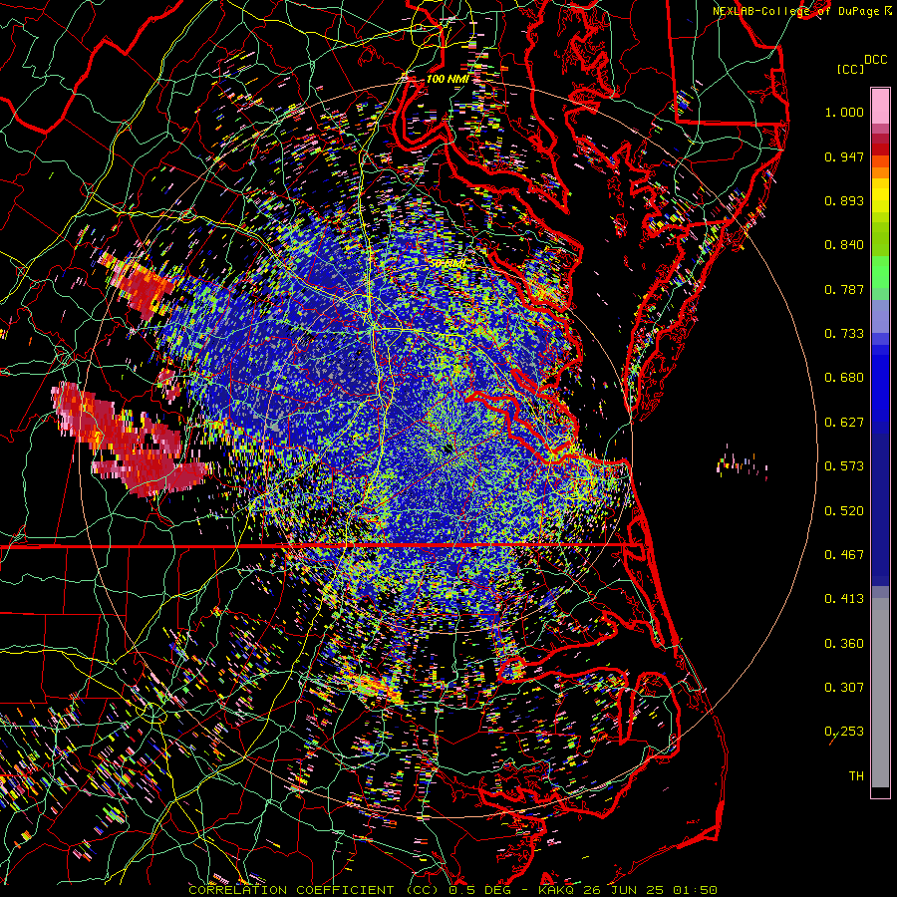The height and width of the screenshot is (897, 897).
Task: Click the 0.307 legend value
Action: [x=844, y=688]
